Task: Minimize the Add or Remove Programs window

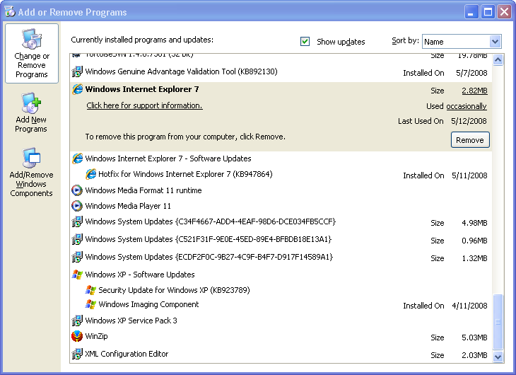Action: (x=471, y=12)
